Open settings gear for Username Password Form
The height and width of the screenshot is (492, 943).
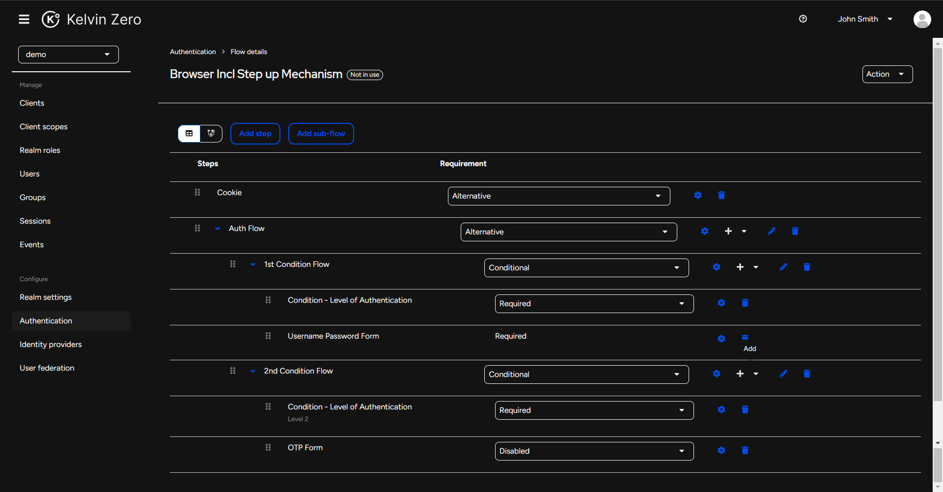click(721, 339)
